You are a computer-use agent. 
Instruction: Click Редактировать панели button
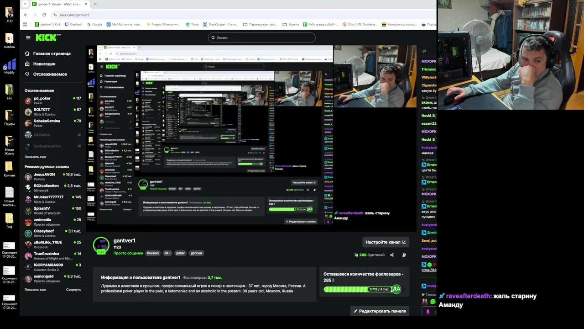point(380,311)
